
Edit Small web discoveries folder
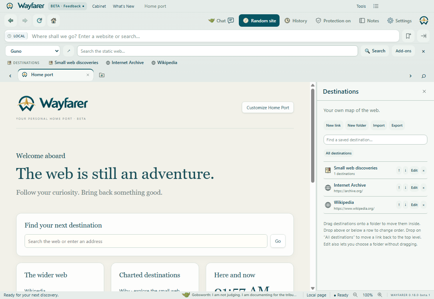point(414,170)
